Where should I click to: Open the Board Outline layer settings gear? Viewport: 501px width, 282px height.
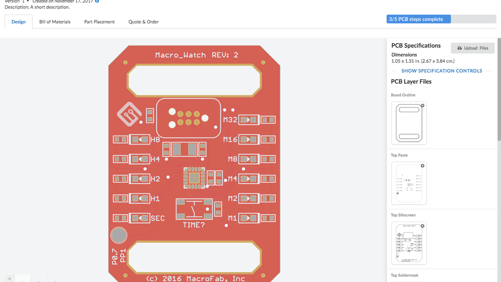point(422,106)
